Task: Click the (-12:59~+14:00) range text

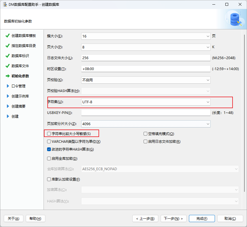Action: (x=225, y=69)
